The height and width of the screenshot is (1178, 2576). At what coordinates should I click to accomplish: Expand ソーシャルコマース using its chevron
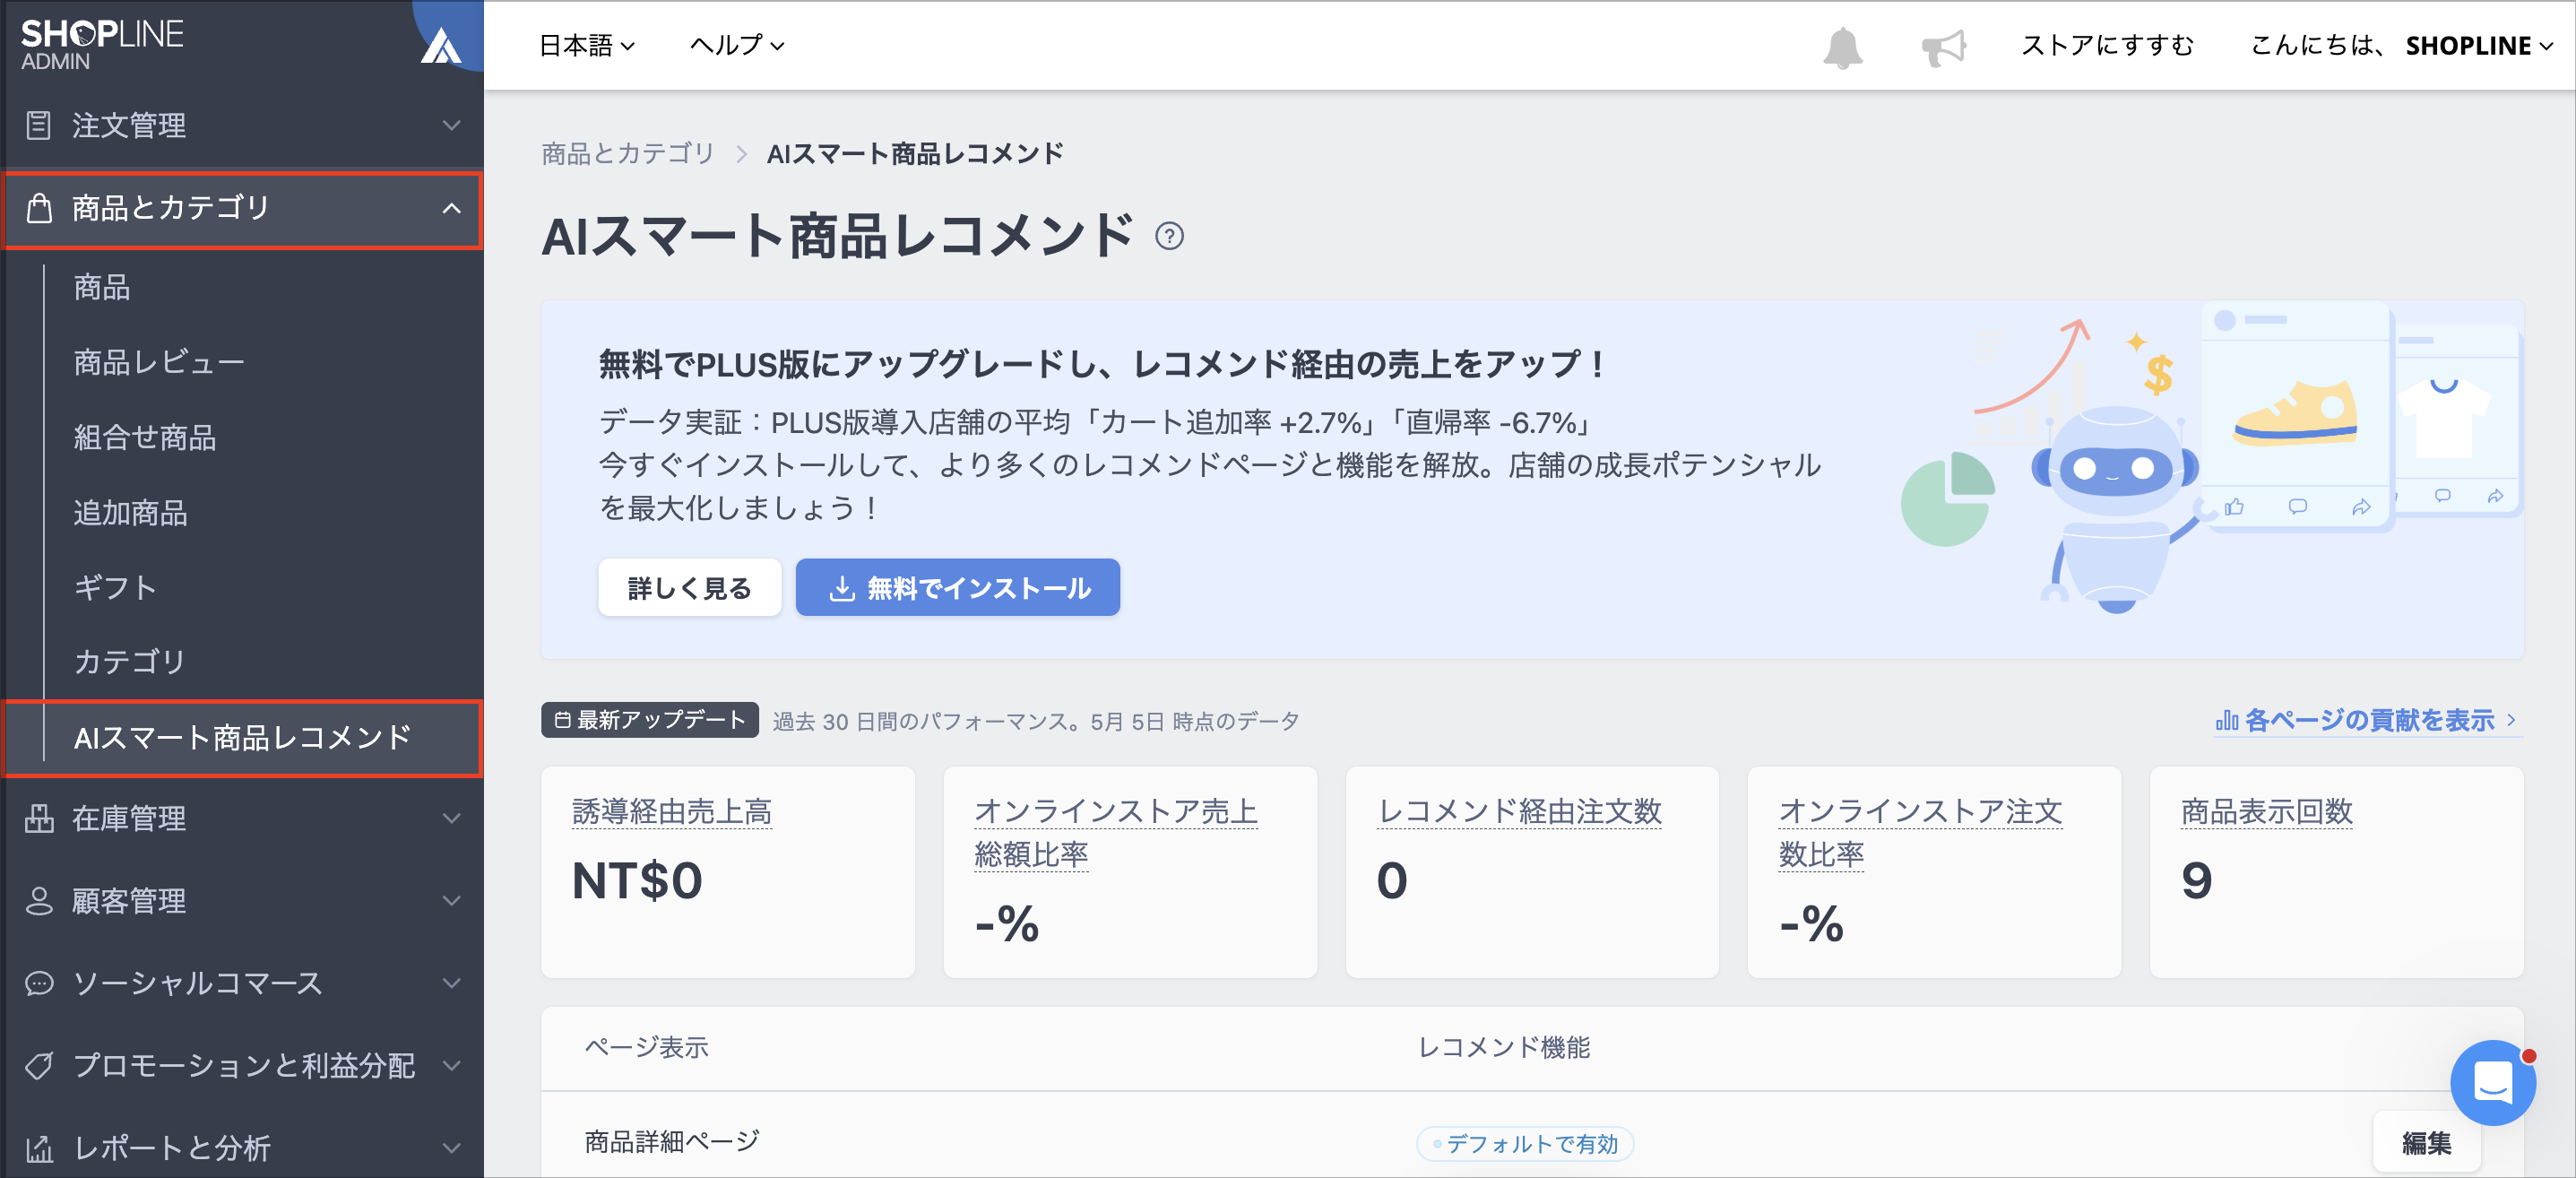[452, 983]
